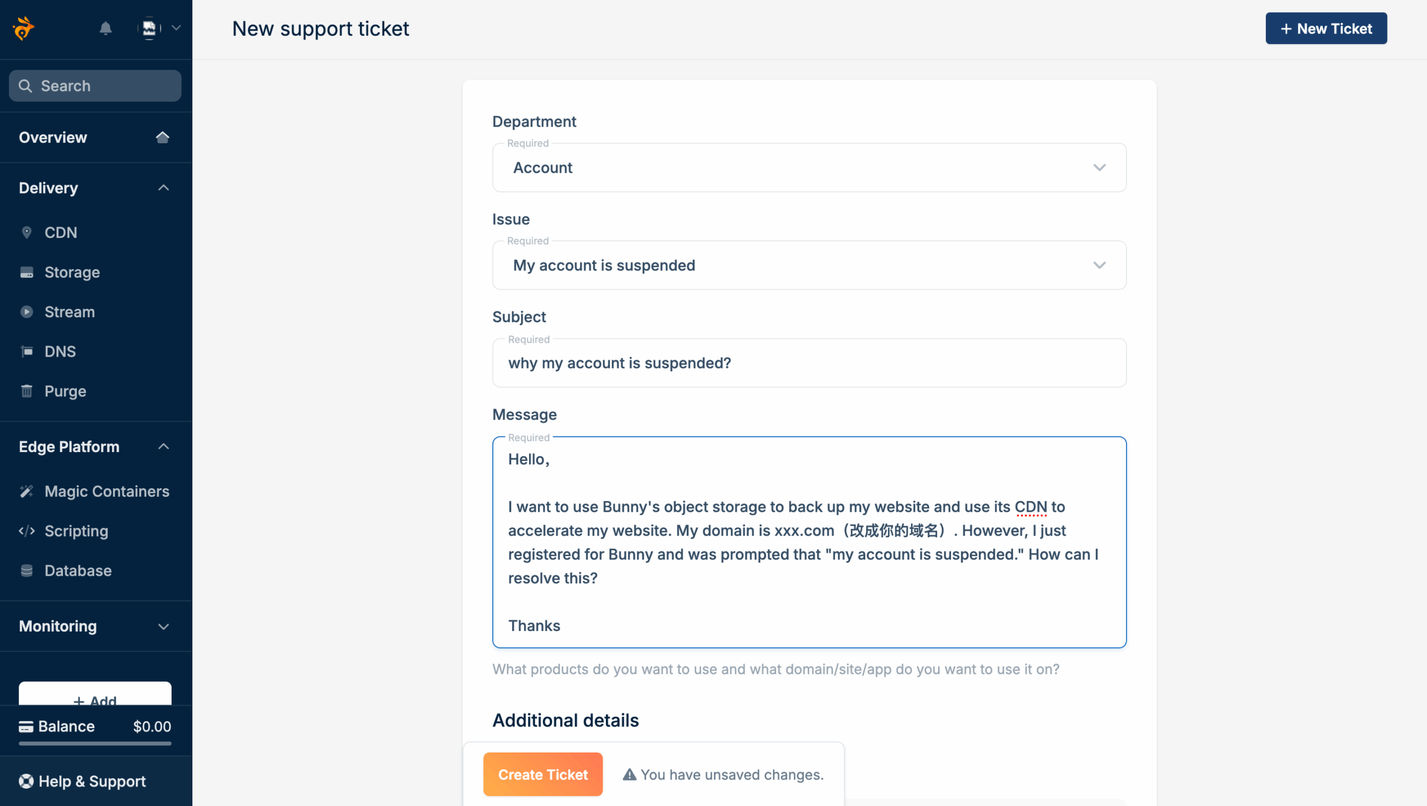The image size is (1427, 806).
Task: Open Storage section in sidebar
Action: point(72,272)
